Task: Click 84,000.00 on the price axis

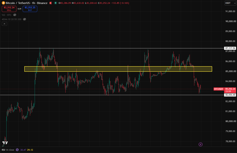Action: point(230,81)
